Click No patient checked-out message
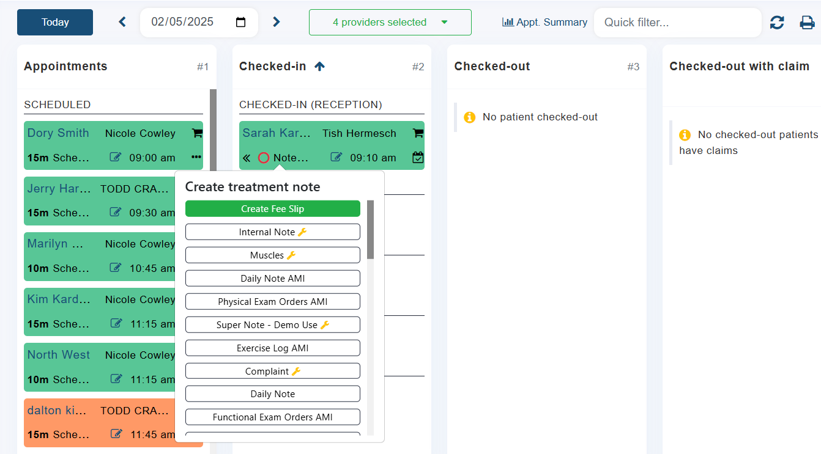The height and width of the screenshot is (454, 821). click(540, 117)
